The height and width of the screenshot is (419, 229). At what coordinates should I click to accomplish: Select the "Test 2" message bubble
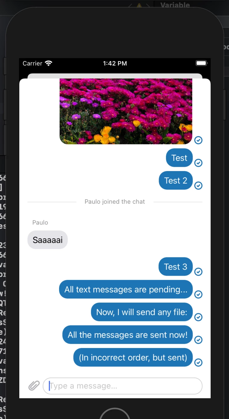click(x=176, y=180)
